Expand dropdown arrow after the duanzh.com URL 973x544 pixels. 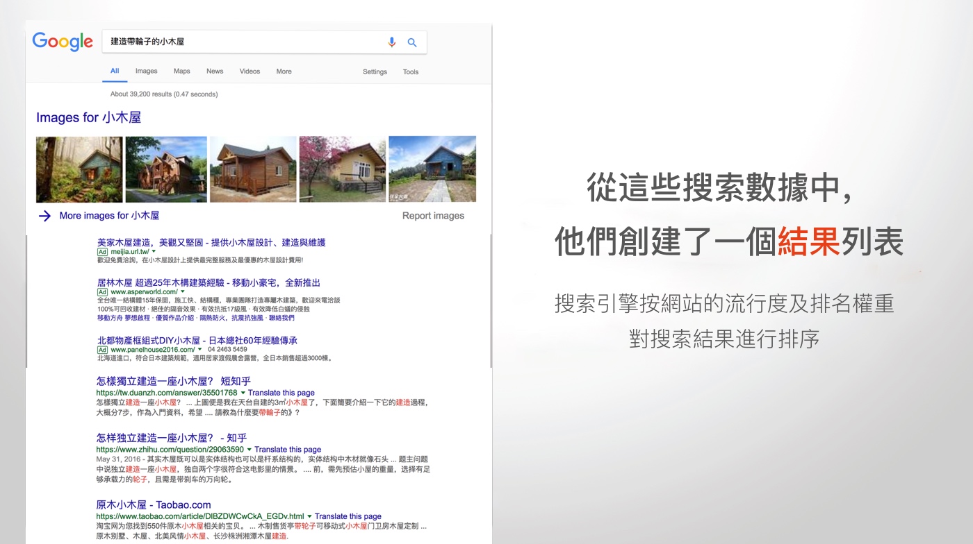243,393
